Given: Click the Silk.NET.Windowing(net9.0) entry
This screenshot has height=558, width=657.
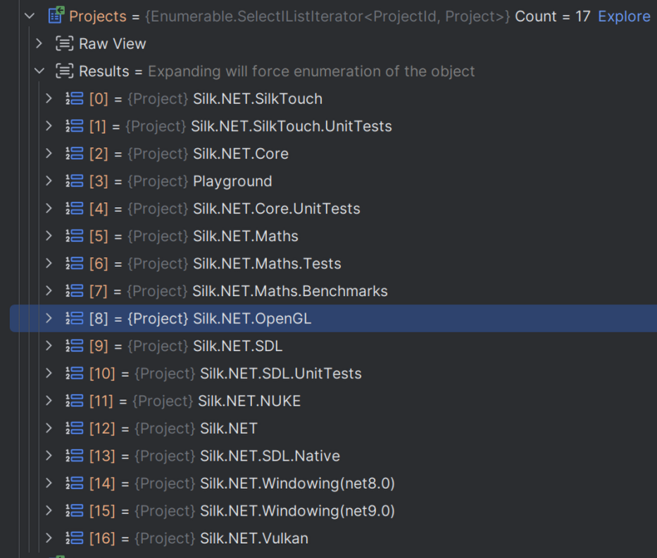Looking at the screenshot, I should coord(297,511).
